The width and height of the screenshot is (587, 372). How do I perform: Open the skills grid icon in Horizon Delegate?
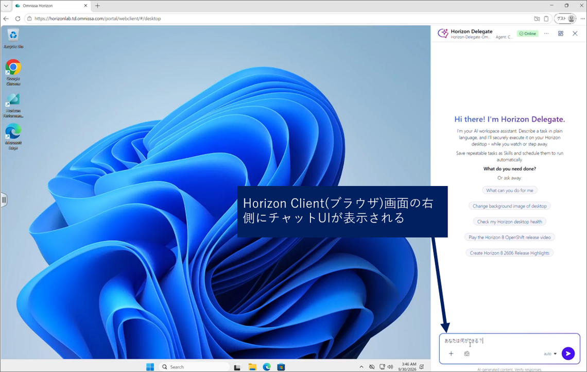point(560,33)
